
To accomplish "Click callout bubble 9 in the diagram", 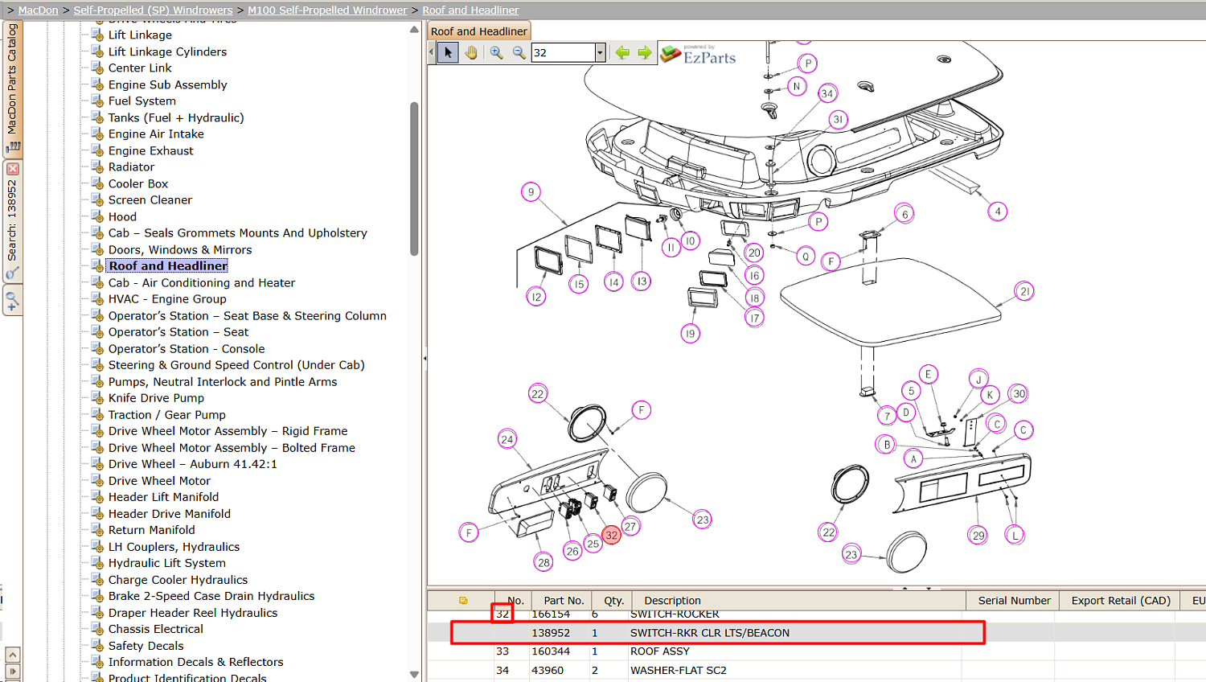I will tap(531, 192).
